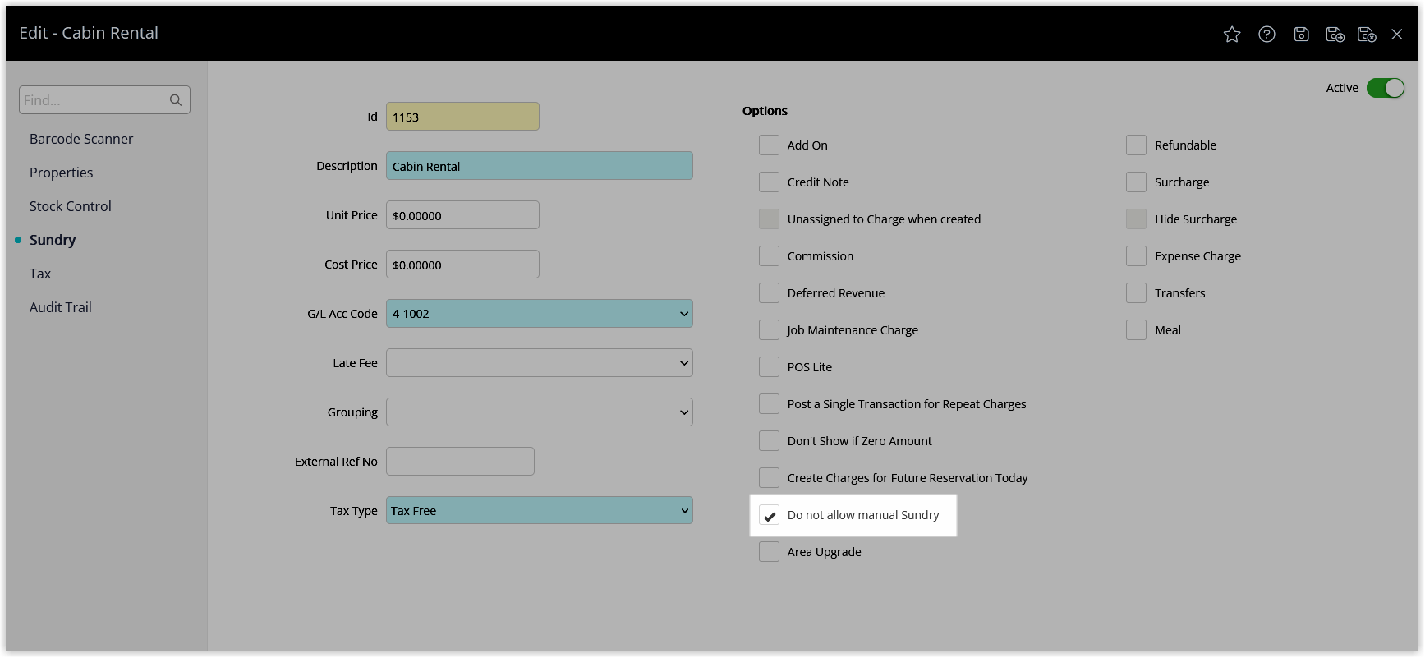Click the Save and add new icon
Screen dimensions: 1425x658
pos(1335,34)
